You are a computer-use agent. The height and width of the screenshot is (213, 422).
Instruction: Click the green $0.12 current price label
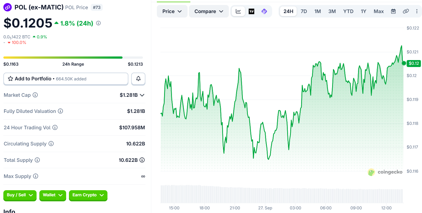414,63
